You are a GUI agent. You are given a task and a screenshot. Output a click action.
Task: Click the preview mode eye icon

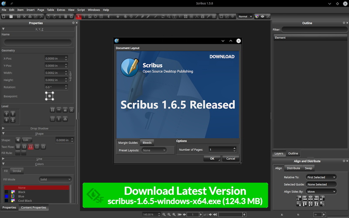263,17
